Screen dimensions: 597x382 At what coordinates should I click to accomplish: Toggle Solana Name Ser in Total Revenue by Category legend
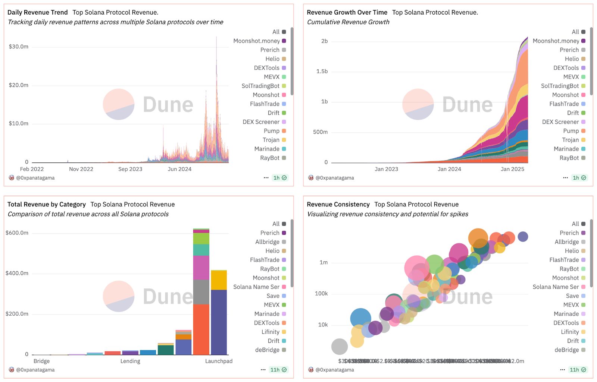(x=260, y=287)
